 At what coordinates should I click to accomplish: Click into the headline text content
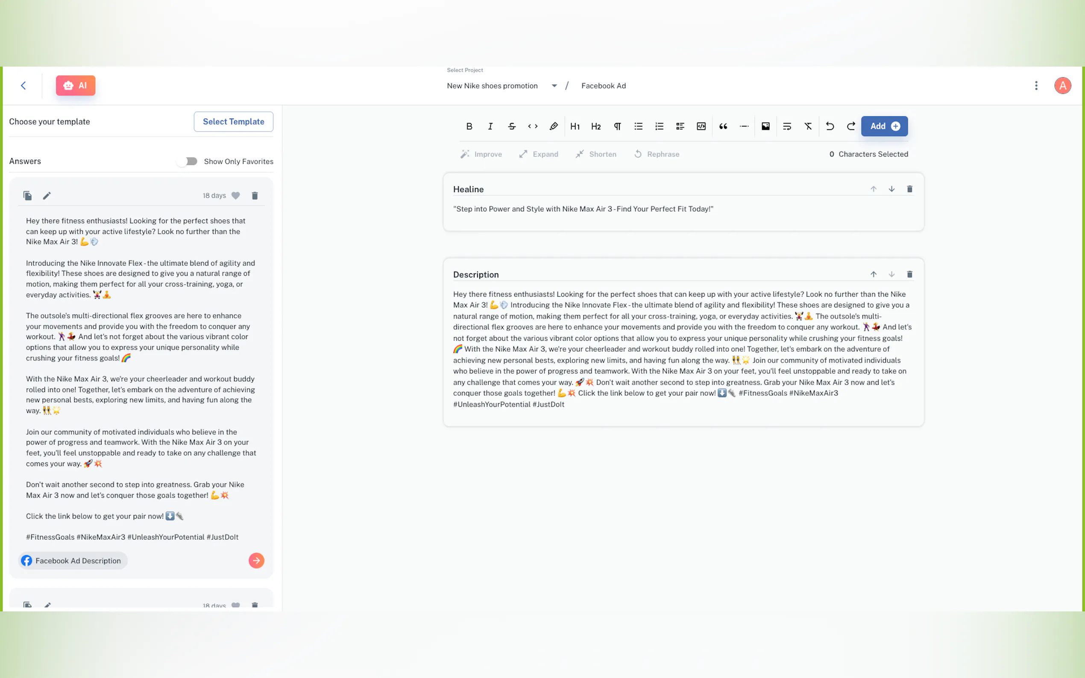click(583, 209)
